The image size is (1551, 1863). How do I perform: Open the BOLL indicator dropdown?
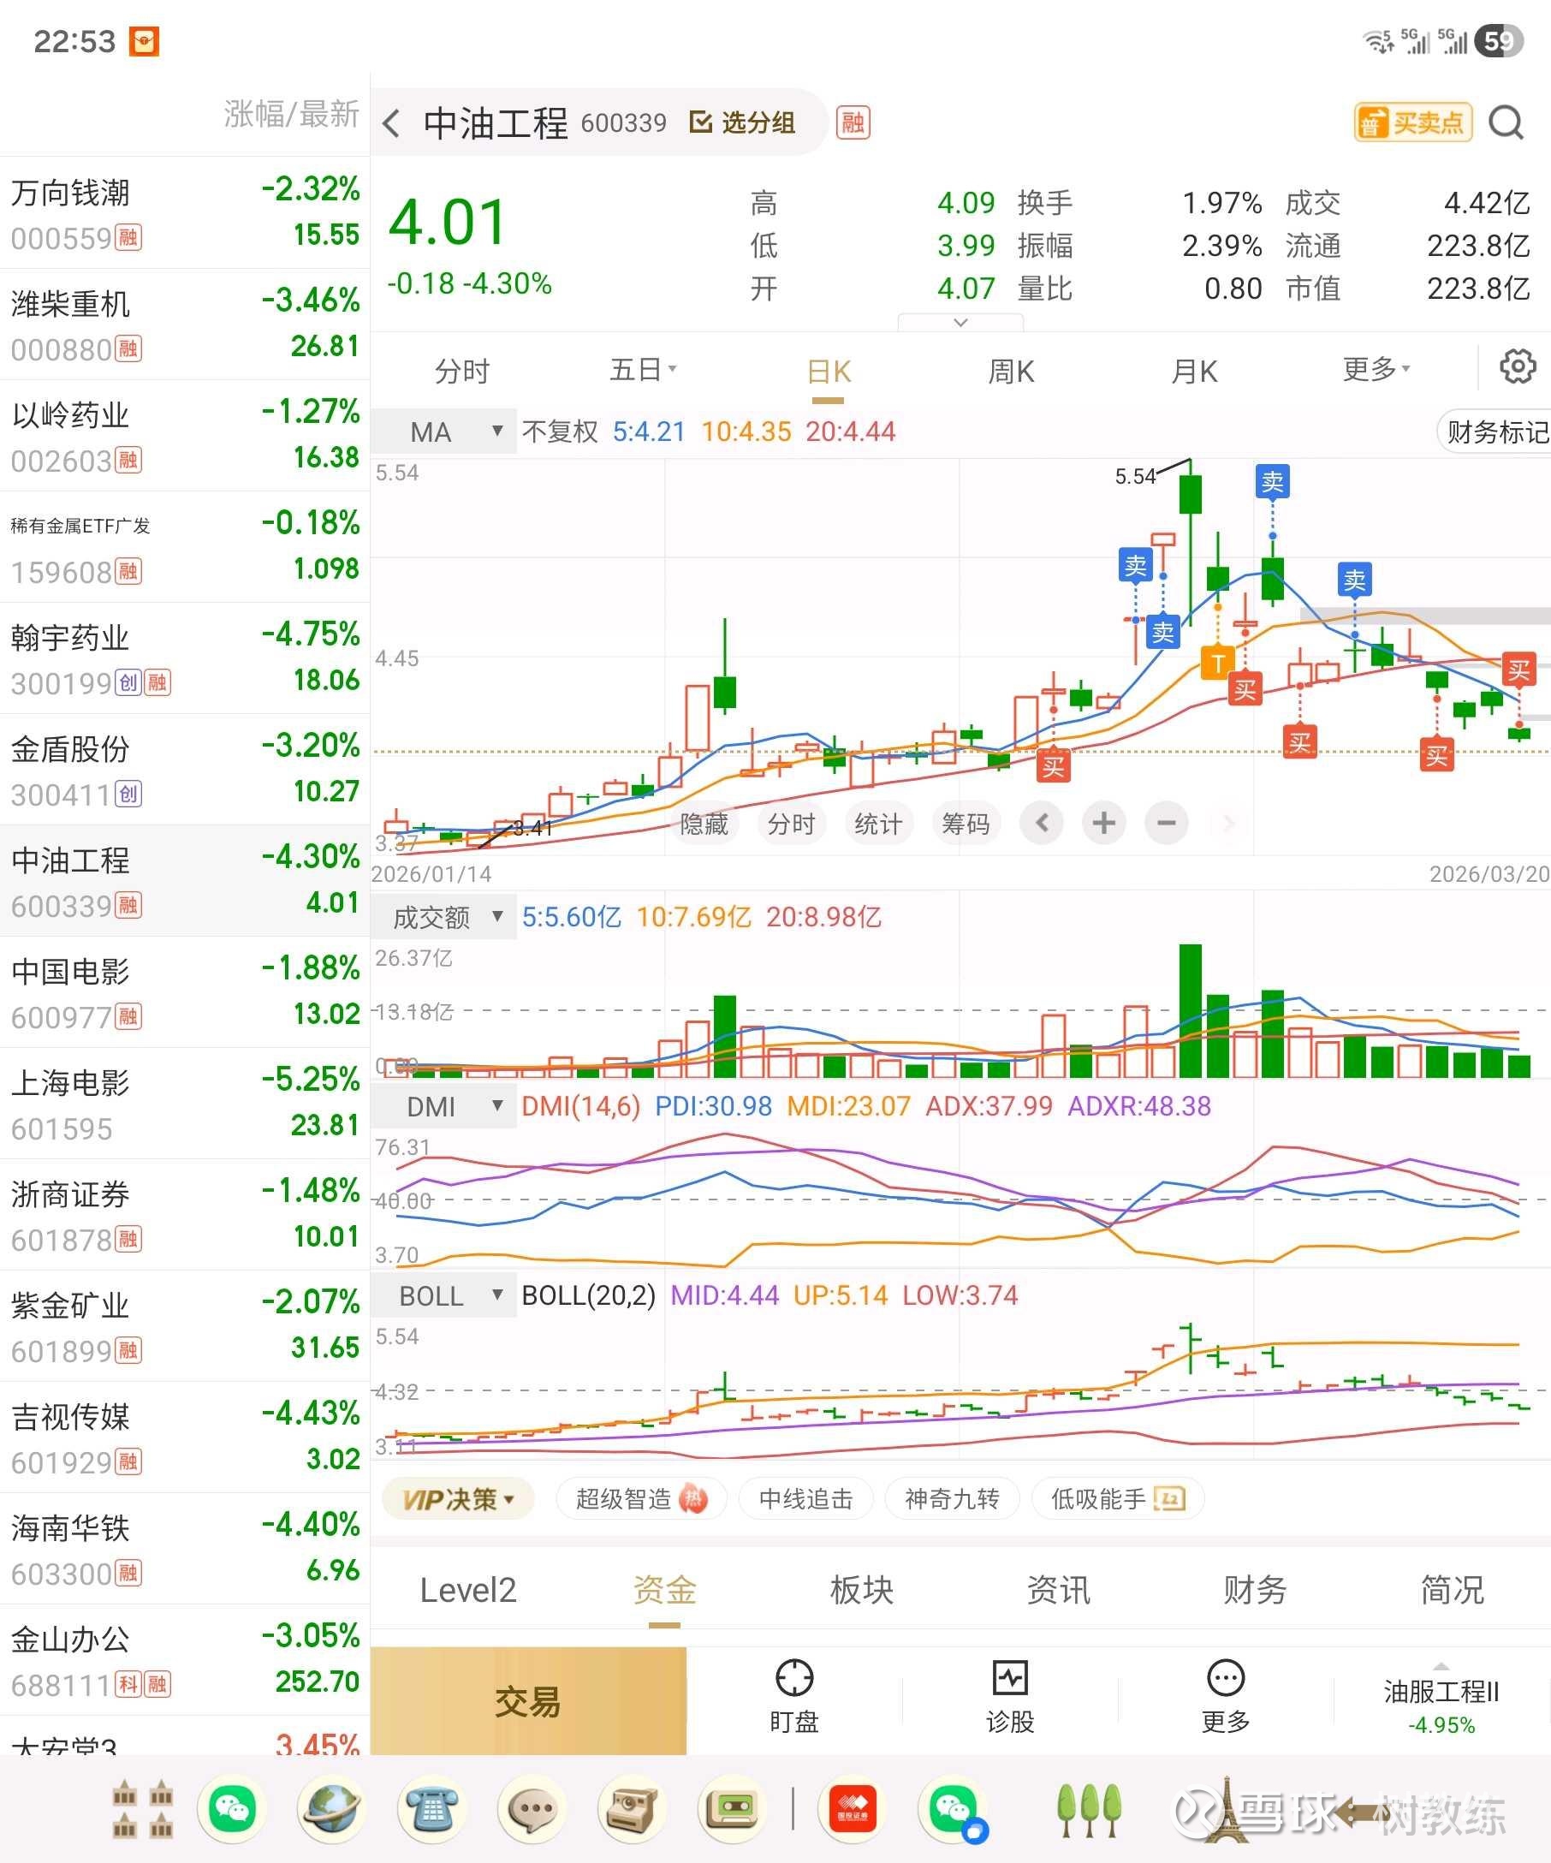click(x=444, y=1295)
